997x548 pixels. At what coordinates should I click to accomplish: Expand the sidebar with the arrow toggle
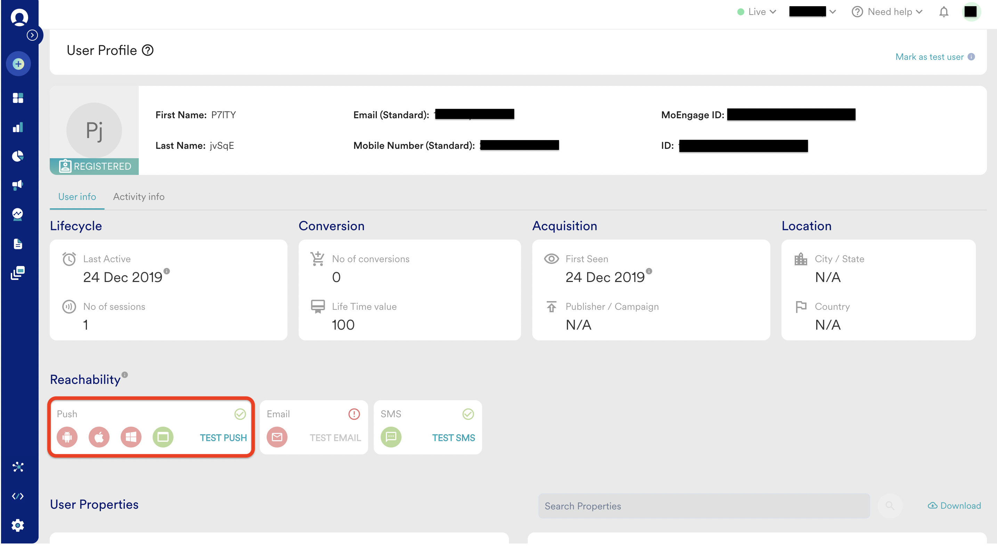(x=33, y=35)
